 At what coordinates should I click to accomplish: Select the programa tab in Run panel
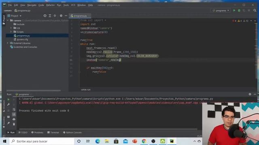coord(23,94)
